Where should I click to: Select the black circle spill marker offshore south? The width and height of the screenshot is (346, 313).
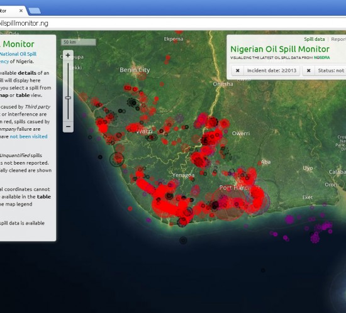click(183, 240)
